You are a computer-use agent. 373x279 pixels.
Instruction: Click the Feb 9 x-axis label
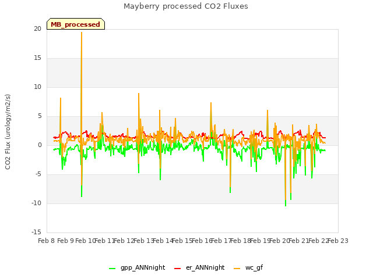pyautogui.click(x=66, y=241)
